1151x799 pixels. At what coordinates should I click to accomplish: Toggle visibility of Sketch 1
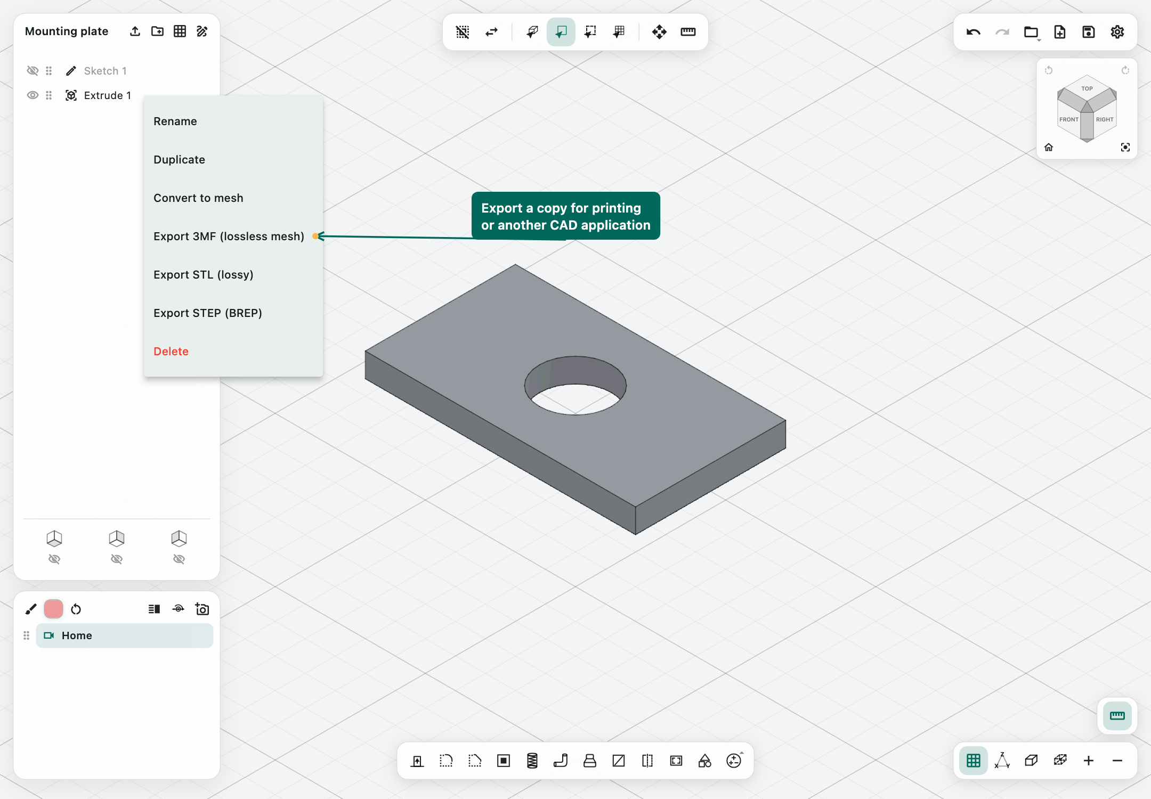[33, 71]
